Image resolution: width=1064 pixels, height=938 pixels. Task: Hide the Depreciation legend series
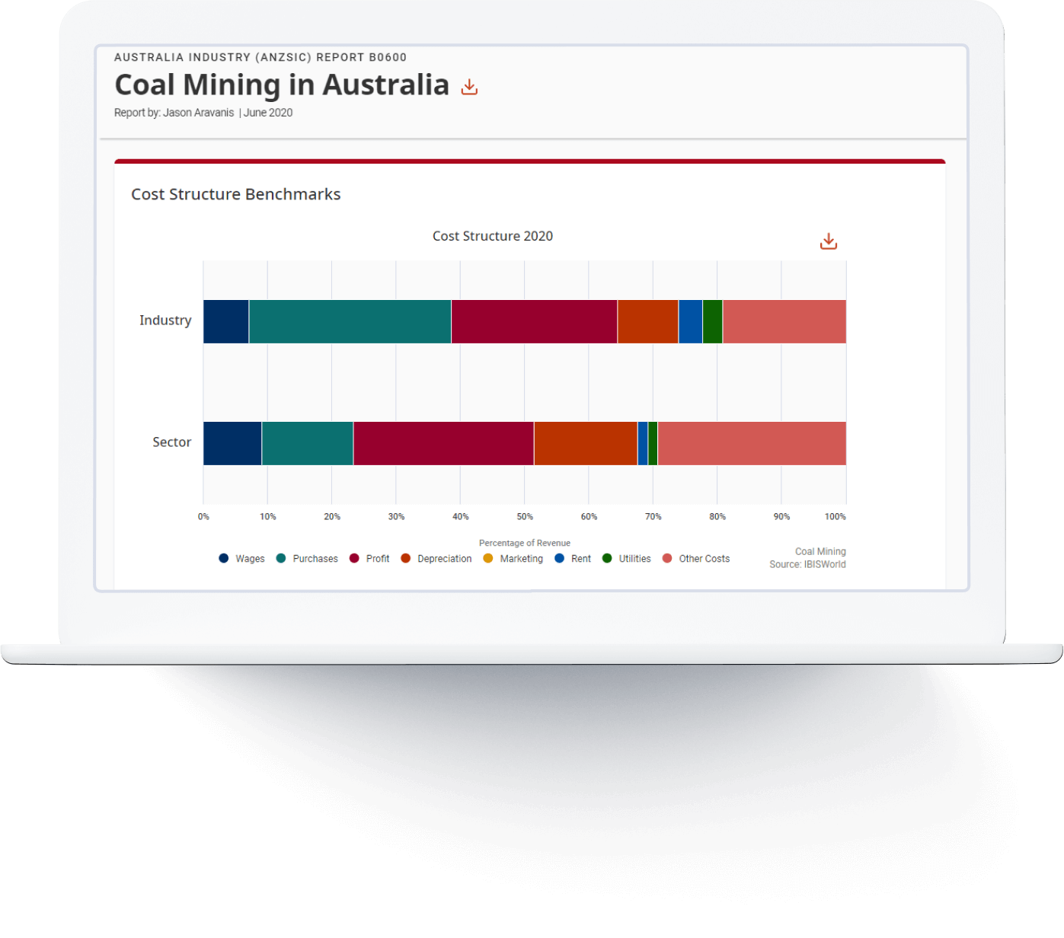point(436,559)
